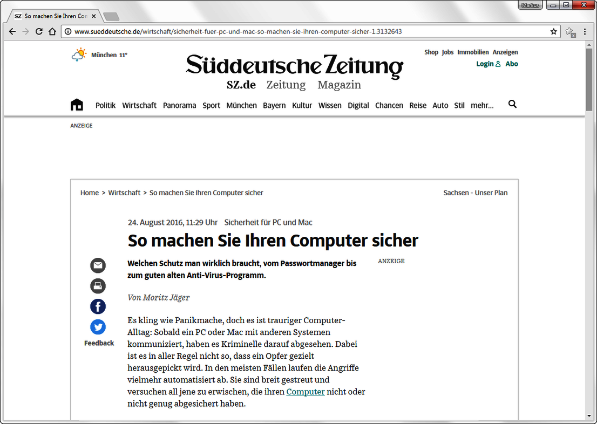Click the weather icon next to München 11°
Image resolution: width=597 pixels, height=424 pixels.
coord(79,54)
